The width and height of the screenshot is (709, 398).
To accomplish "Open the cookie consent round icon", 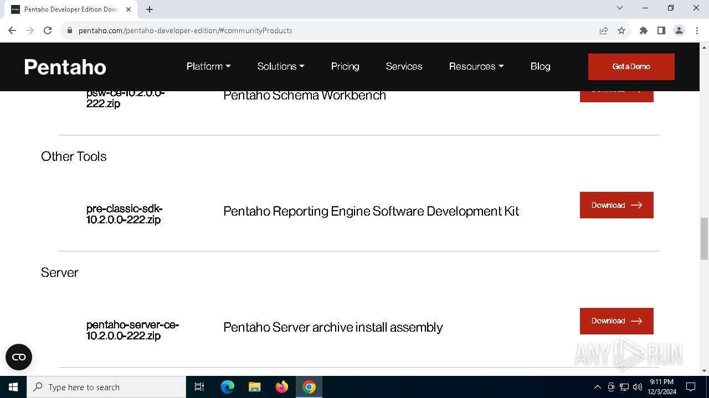I will tap(19, 357).
